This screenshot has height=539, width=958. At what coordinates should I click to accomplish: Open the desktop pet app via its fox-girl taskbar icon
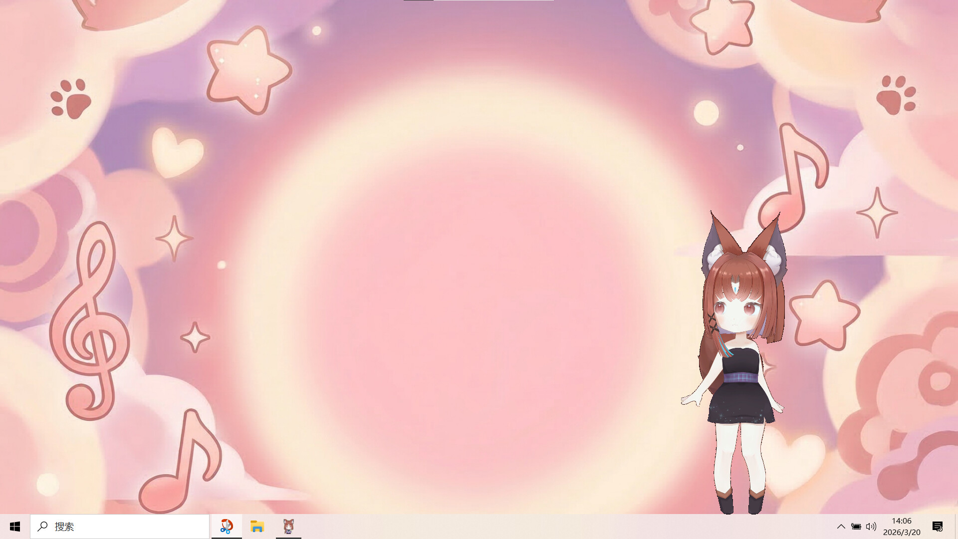pyautogui.click(x=288, y=527)
